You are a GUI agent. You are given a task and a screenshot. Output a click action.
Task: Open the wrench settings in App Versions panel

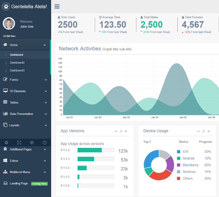tap(121, 131)
